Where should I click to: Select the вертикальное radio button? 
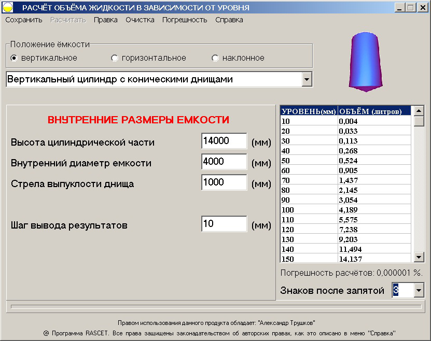pos(15,58)
